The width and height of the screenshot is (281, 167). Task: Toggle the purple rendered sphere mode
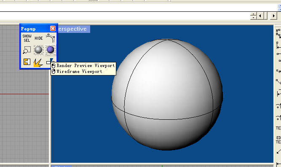51,50
